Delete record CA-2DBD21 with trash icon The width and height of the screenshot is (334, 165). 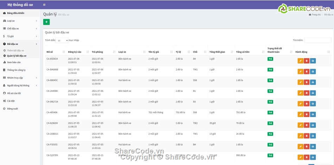point(307,136)
